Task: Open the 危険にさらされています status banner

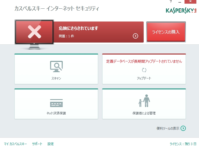Action: (99, 32)
